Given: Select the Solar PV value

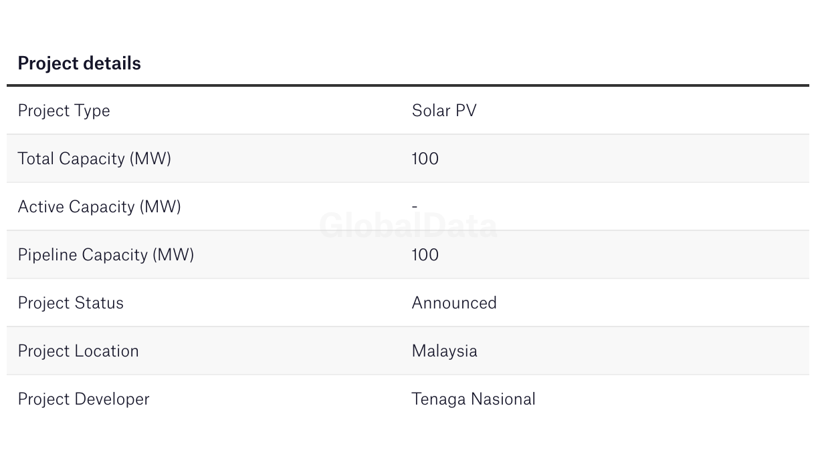Looking at the screenshot, I should (444, 111).
